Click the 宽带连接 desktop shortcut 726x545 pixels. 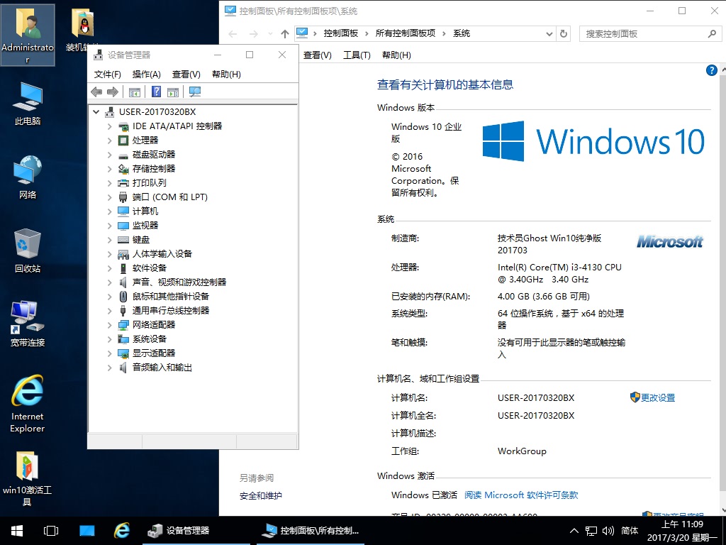coord(28,324)
